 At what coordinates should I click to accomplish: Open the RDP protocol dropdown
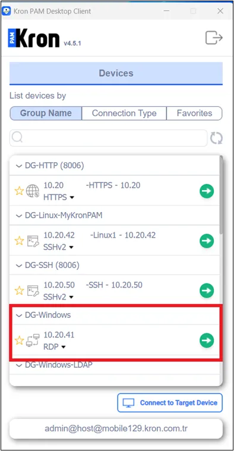[x=54, y=347]
